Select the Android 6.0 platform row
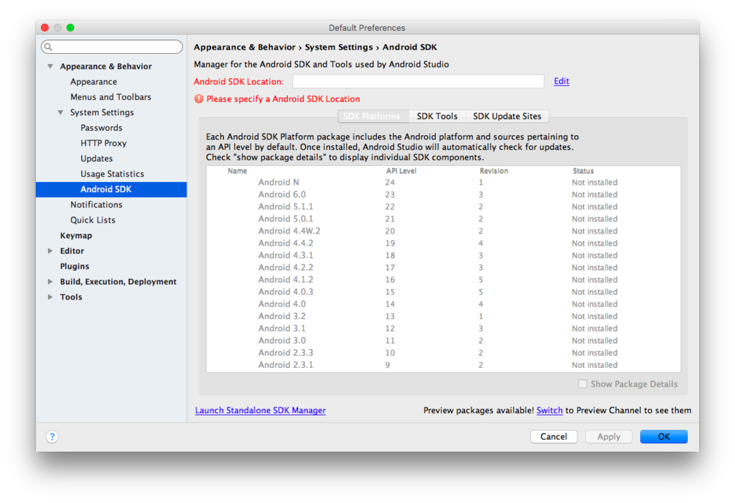This screenshot has height=503, width=735. click(x=444, y=194)
